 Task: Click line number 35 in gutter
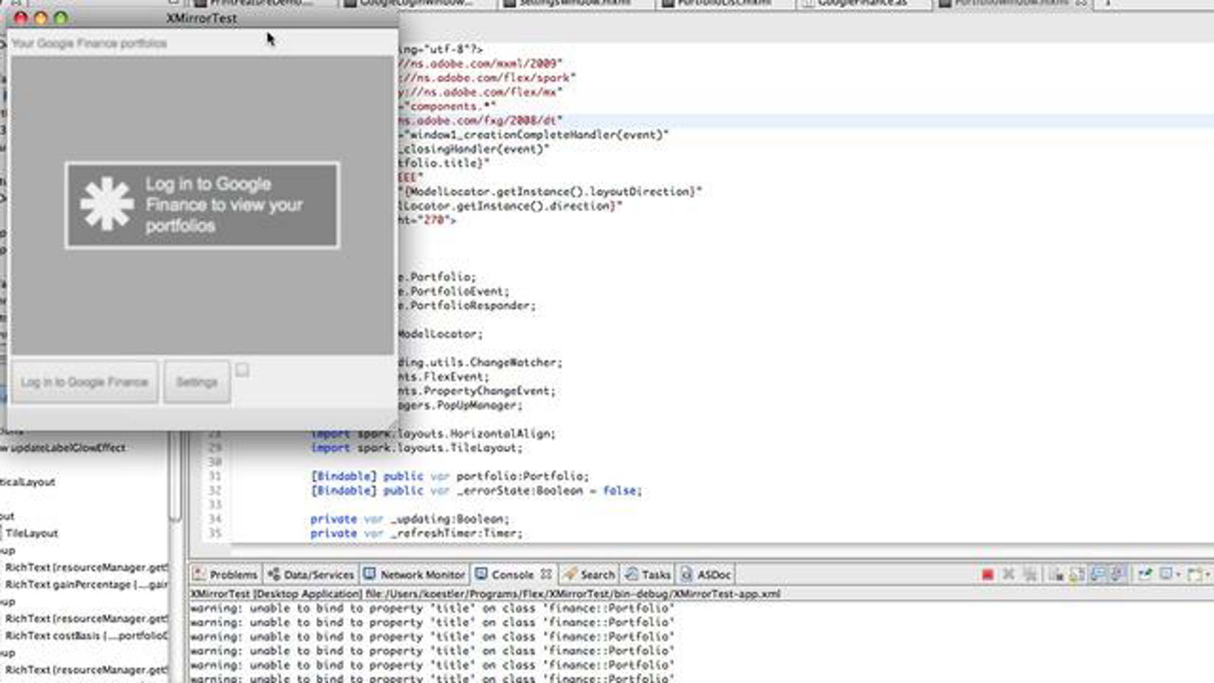pyautogui.click(x=215, y=533)
